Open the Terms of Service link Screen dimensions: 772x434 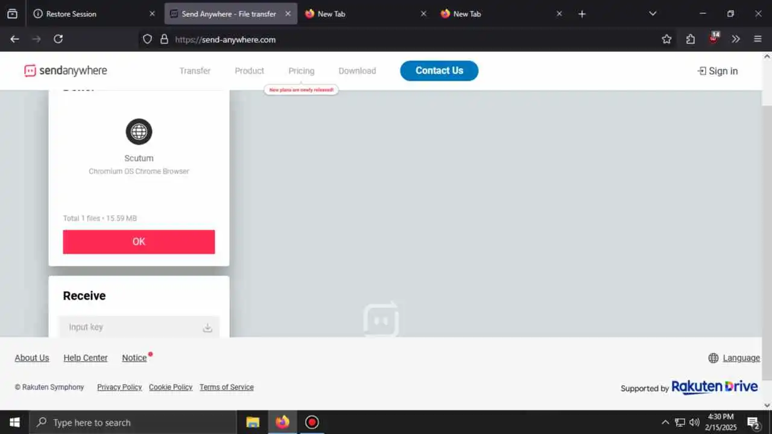click(227, 387)
